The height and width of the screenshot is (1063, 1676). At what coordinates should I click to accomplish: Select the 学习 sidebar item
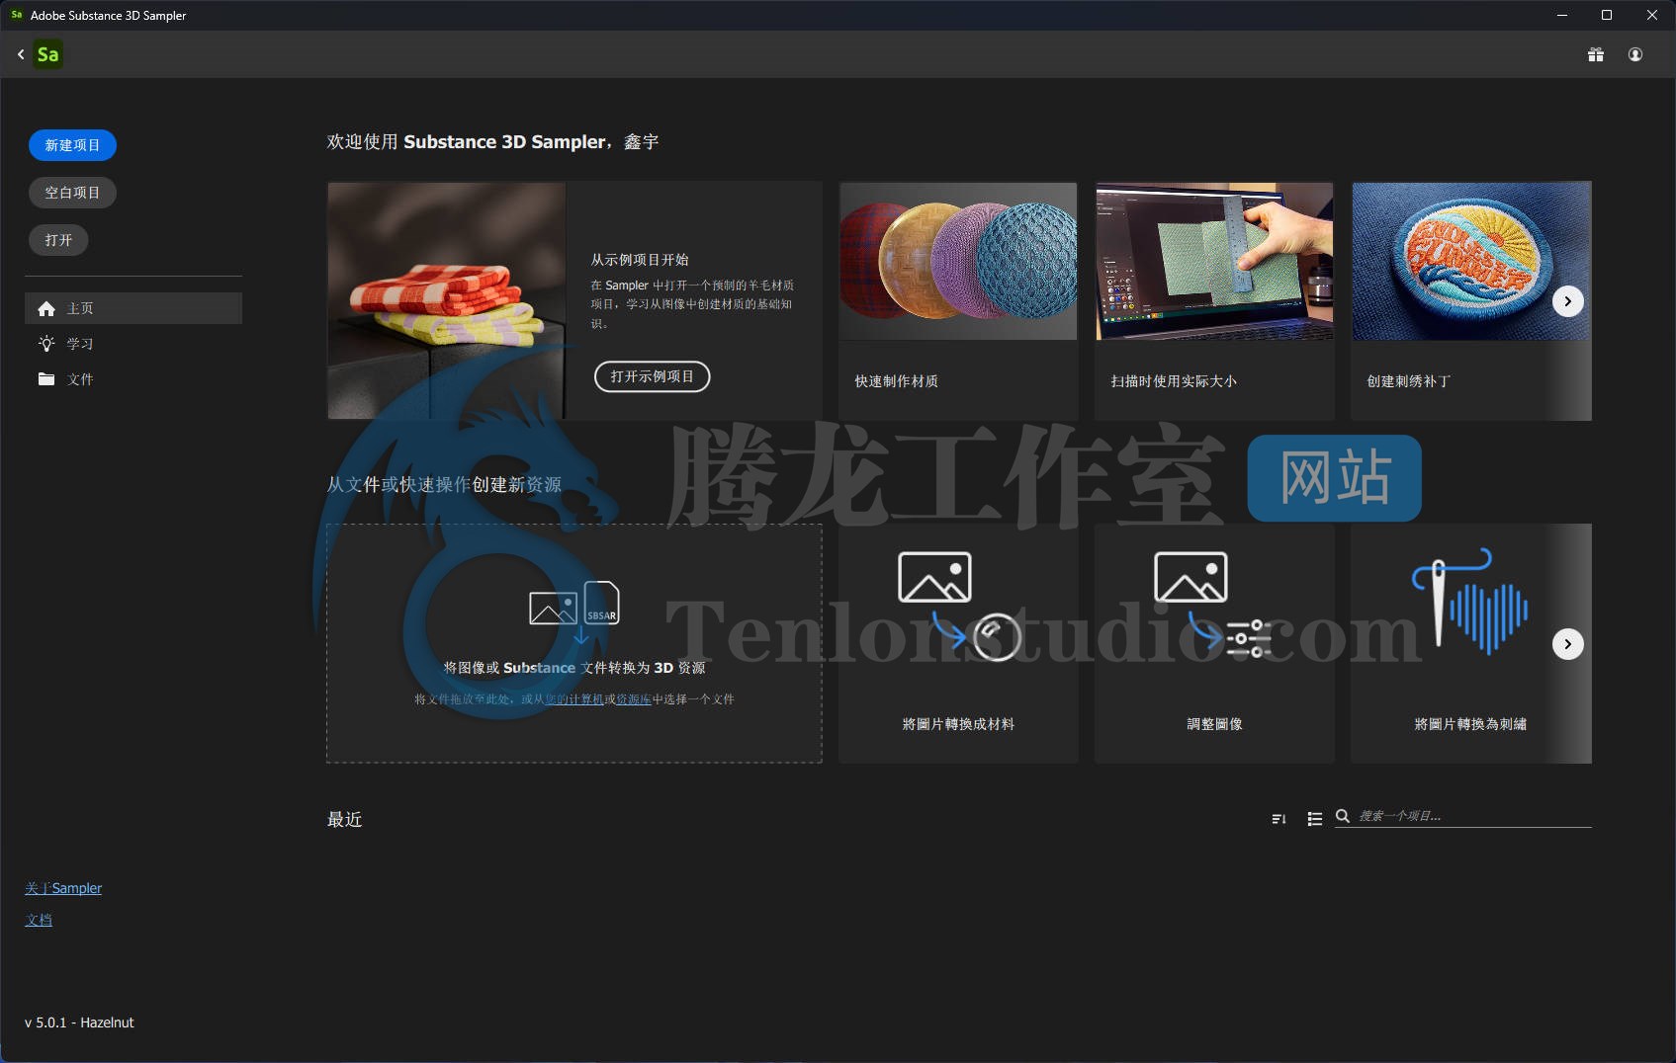click(x=133, y=344)
